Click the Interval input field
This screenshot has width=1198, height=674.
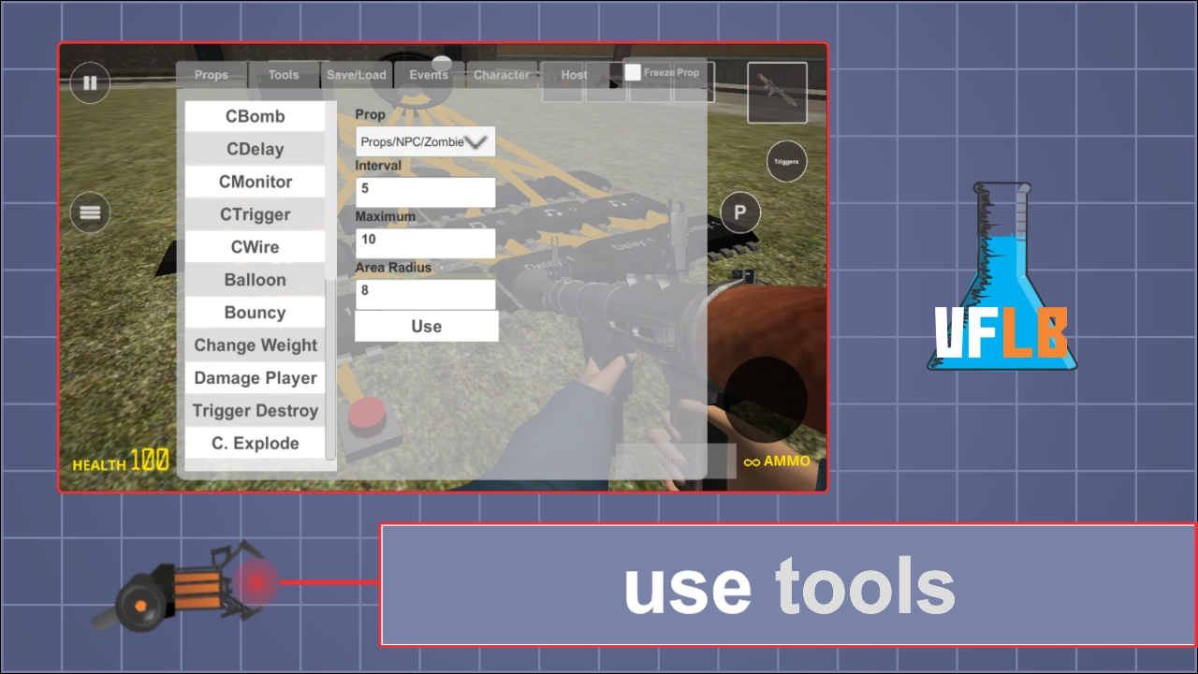pos(425,192)
